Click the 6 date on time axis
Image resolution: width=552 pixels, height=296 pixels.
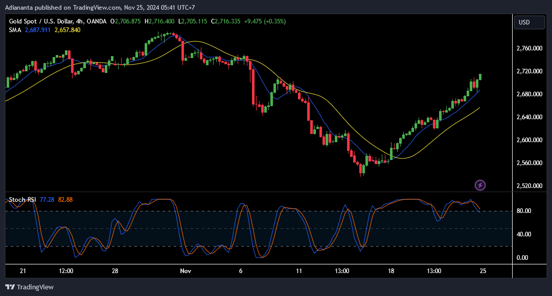tap(241, 271)
